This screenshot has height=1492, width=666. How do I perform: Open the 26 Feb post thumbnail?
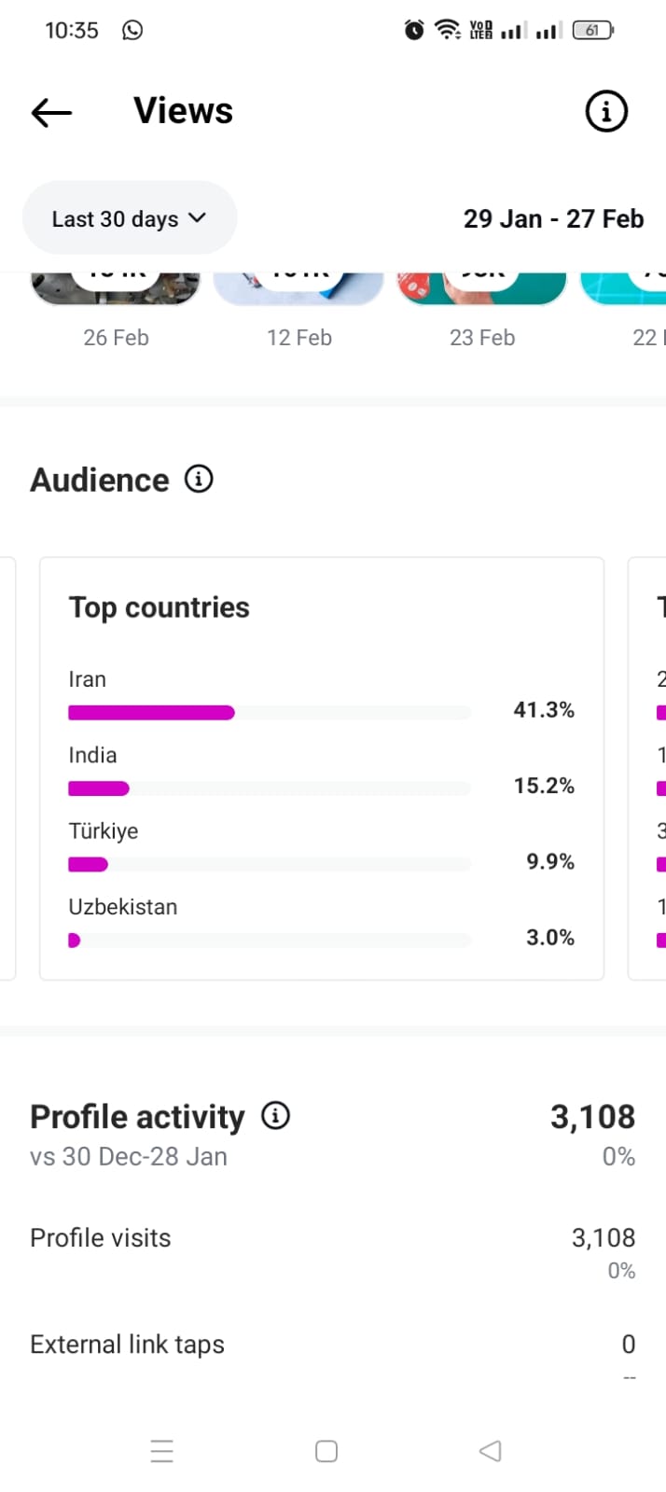point(116,289)
